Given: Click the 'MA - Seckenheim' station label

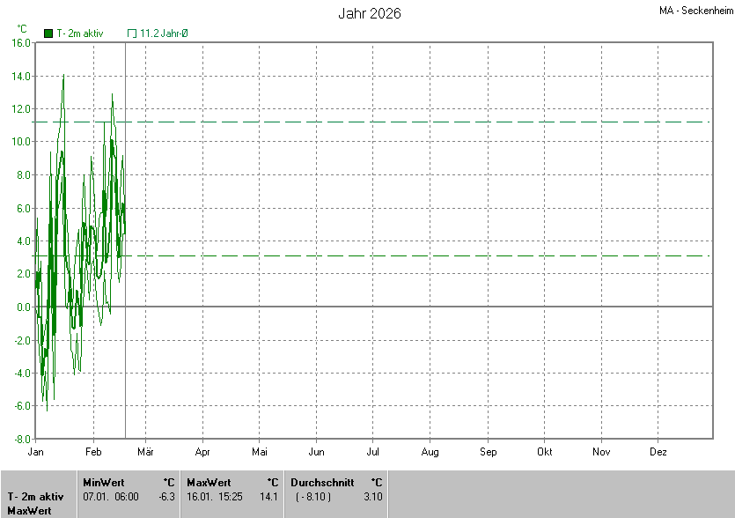Looking at the screenshot, I should (x=695, y=11).
